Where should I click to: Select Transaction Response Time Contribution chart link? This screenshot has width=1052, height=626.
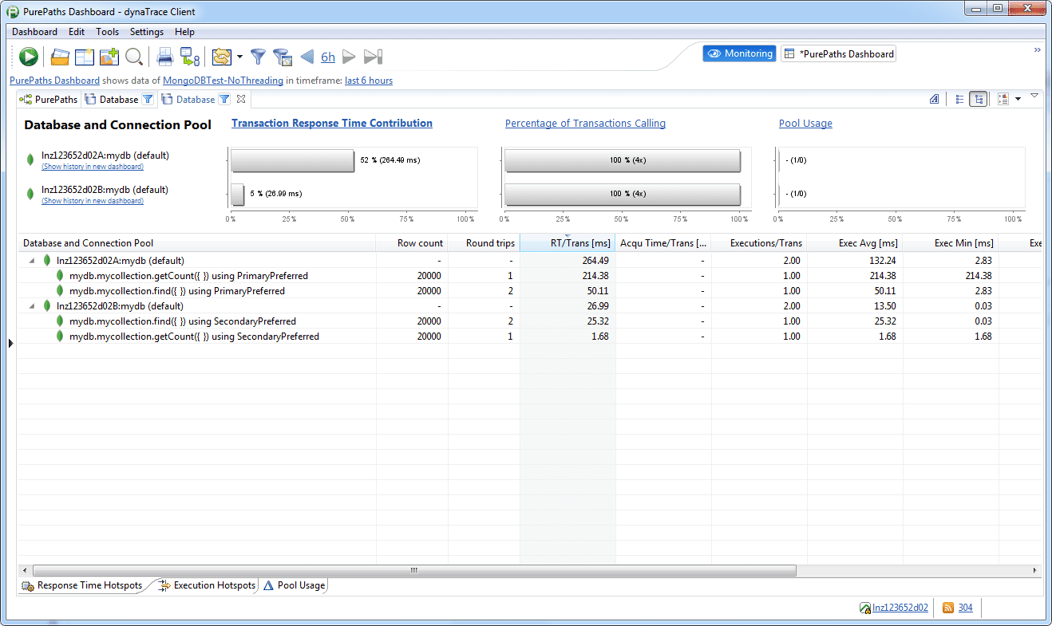coord(332,124)
